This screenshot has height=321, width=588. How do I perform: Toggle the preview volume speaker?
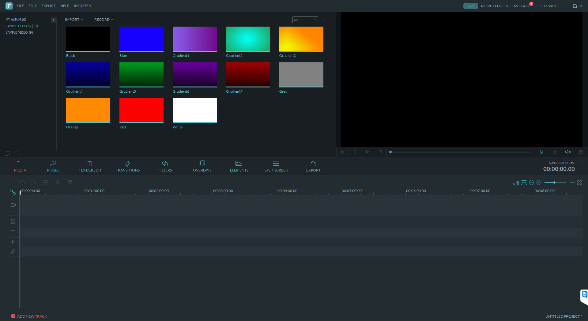pyautogui.click(x=567, y=152)
